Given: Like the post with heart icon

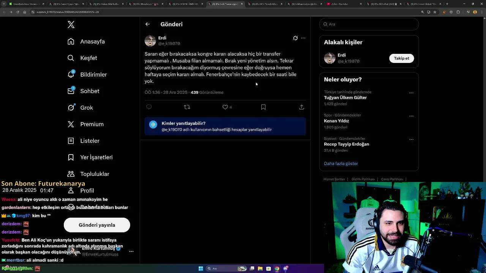Looking at the screenshot, I should coord(225,107).
